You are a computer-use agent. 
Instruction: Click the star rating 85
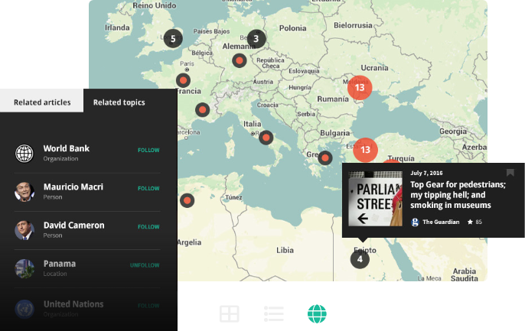point(474,222)
